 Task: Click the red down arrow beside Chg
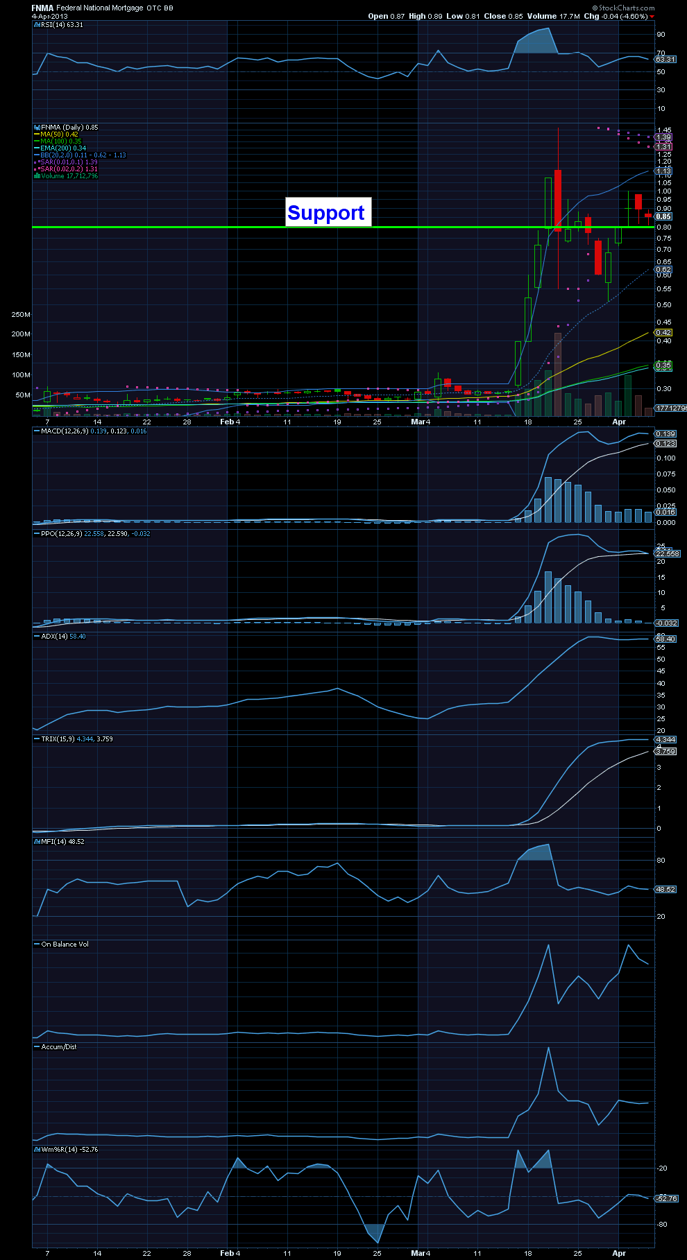(652, 17)
